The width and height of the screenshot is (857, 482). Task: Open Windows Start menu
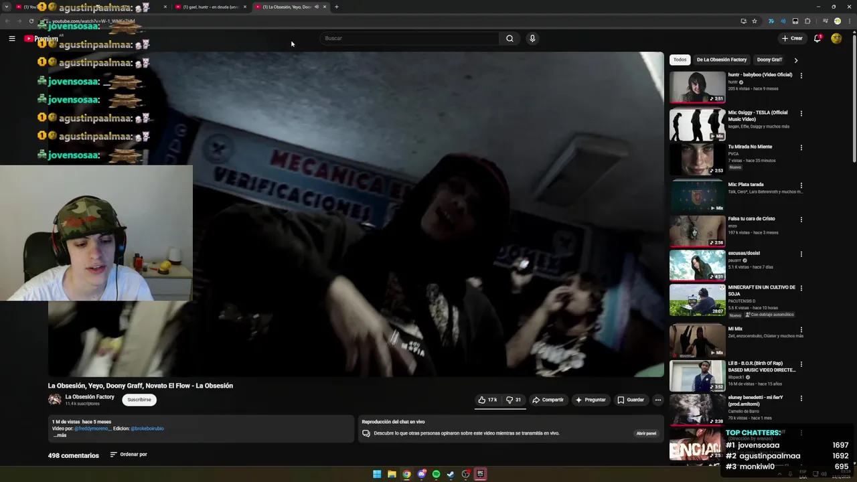point(377,474)
